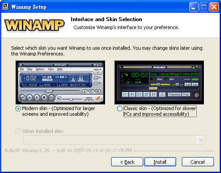Select the Other installed skin radio button
The height and width of the screenshot is (173, 221).
(x=18, y=131)
